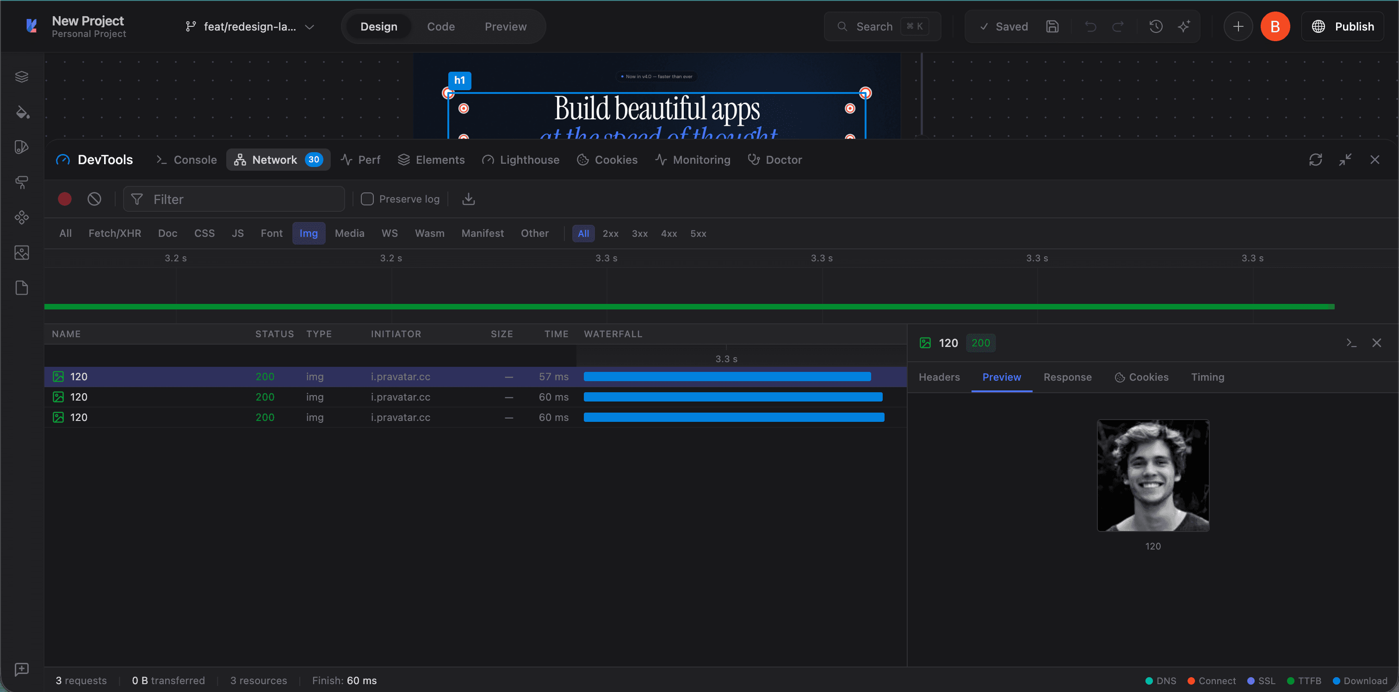Switch to the Lighthouse tab

coord(520,160)
